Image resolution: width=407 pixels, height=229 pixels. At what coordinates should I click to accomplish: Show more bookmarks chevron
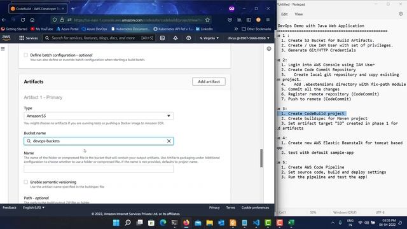click(x=236, y=29)
